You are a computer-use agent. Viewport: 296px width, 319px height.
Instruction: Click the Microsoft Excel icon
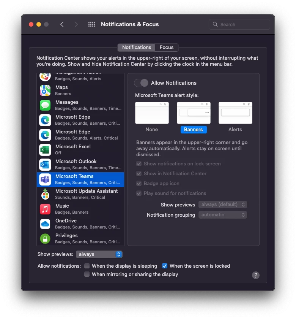tap(45, 150)
